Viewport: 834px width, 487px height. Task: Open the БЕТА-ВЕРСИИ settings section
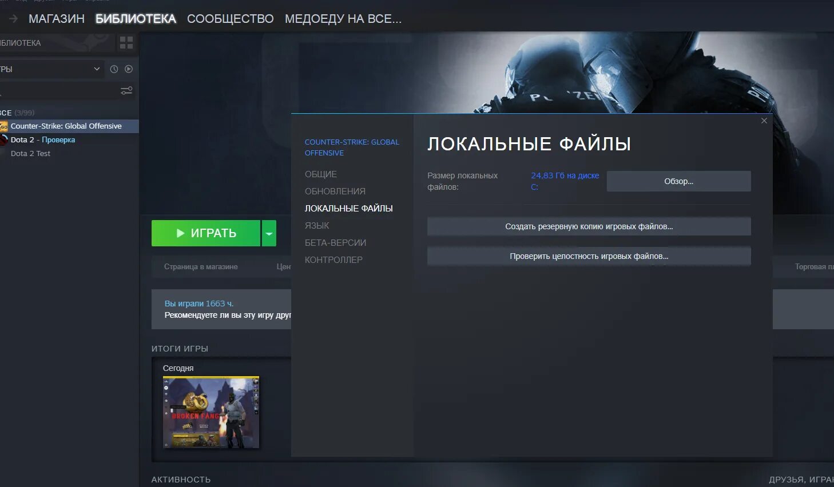tap(336, 243)
